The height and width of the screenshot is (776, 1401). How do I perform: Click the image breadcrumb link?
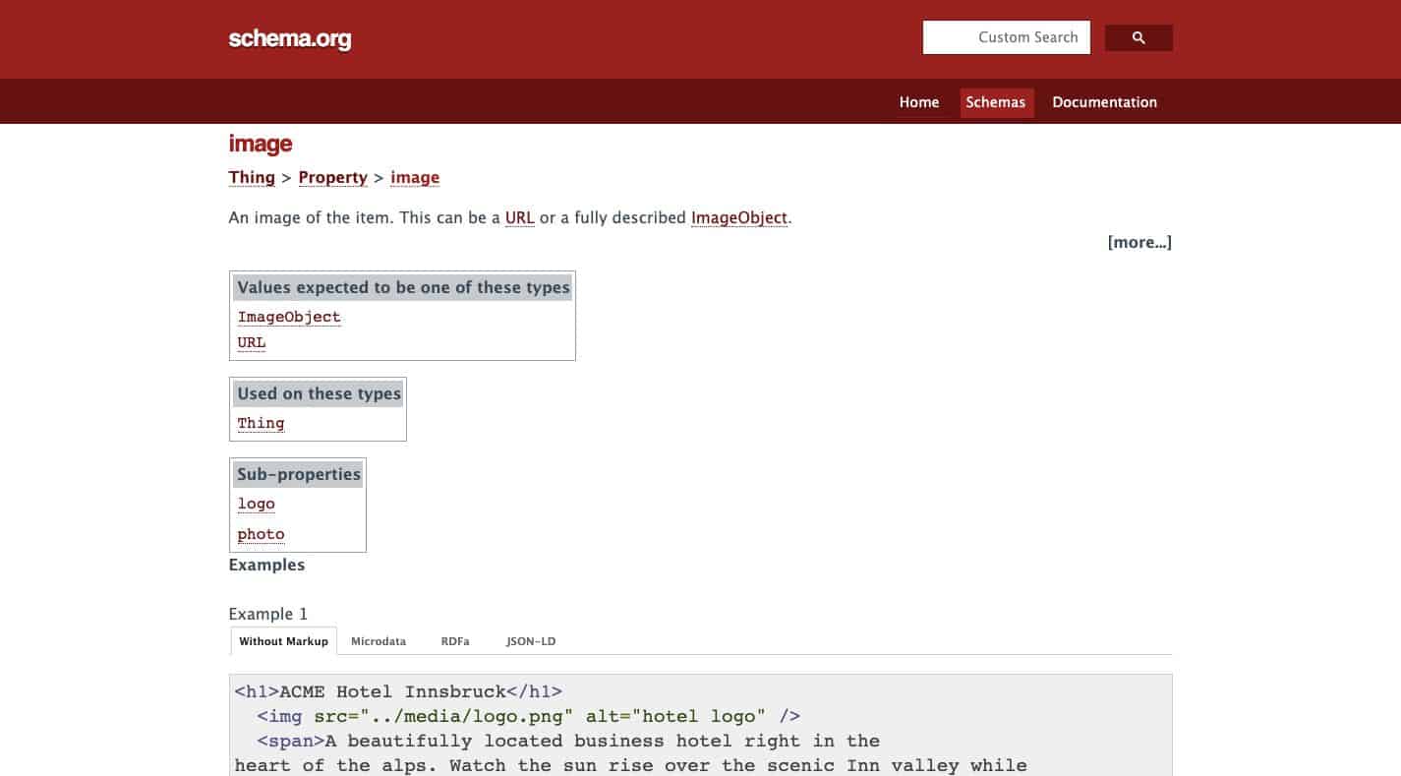tap(415, 177)
